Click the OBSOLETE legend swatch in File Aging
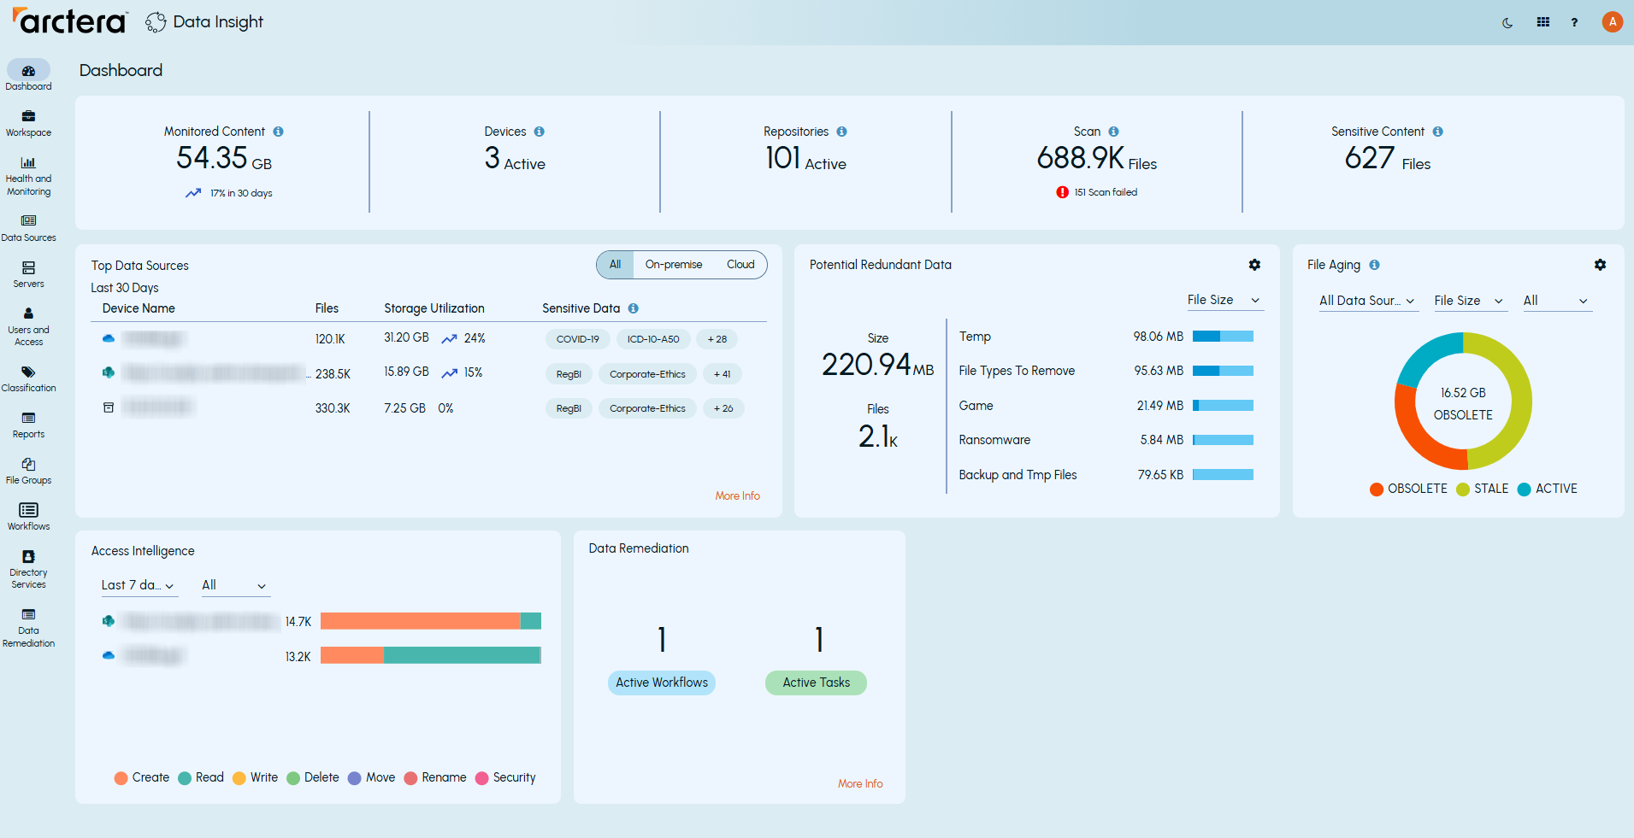 coord(1376,489)
